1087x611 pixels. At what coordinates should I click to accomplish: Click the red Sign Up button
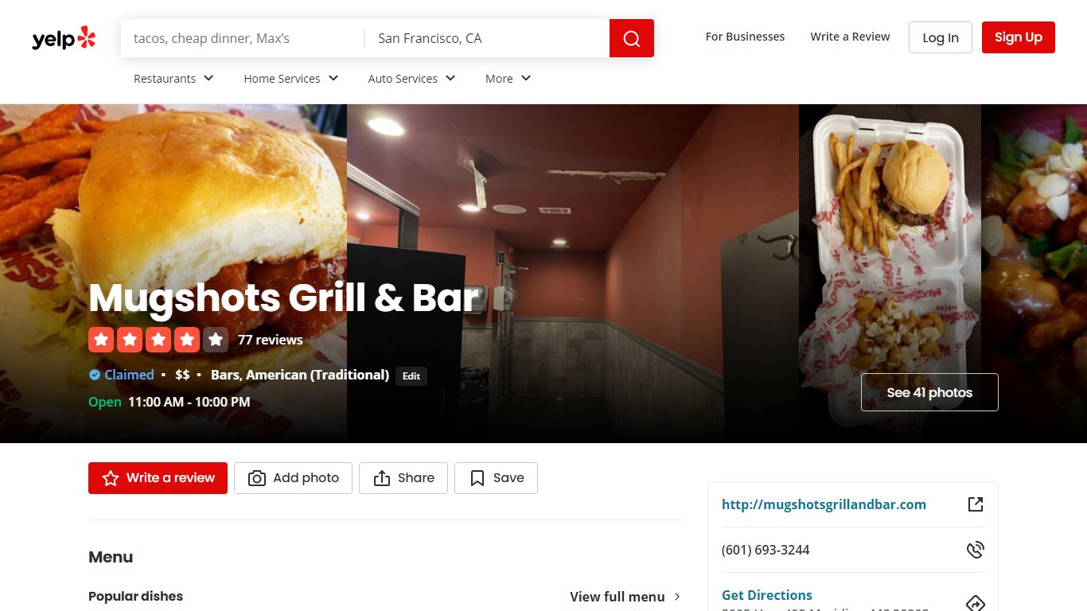pyautogui.click(x=1019, y=37)
